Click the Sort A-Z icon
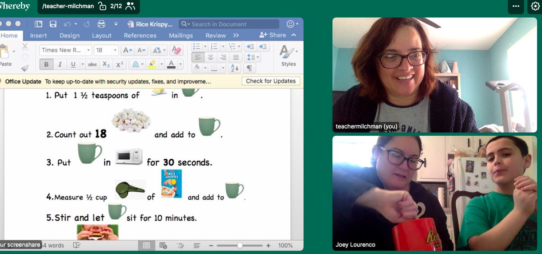 click(x=235, y=68)
